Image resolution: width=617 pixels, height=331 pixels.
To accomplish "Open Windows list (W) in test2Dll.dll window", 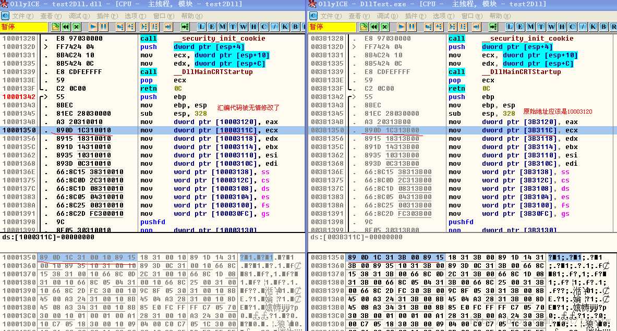I will coord(243,27).
